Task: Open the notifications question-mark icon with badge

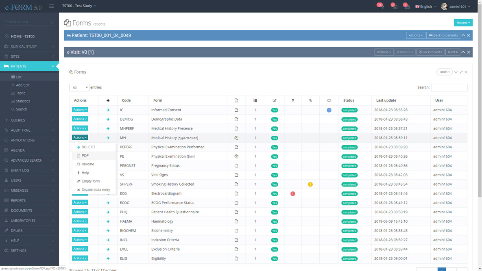Action: click(382, 7)
